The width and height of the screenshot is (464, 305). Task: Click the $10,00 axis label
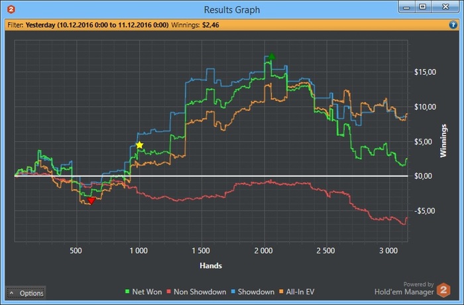(426, 107)
